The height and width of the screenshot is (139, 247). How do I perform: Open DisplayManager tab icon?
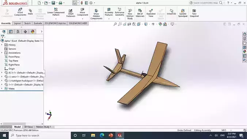33,31
